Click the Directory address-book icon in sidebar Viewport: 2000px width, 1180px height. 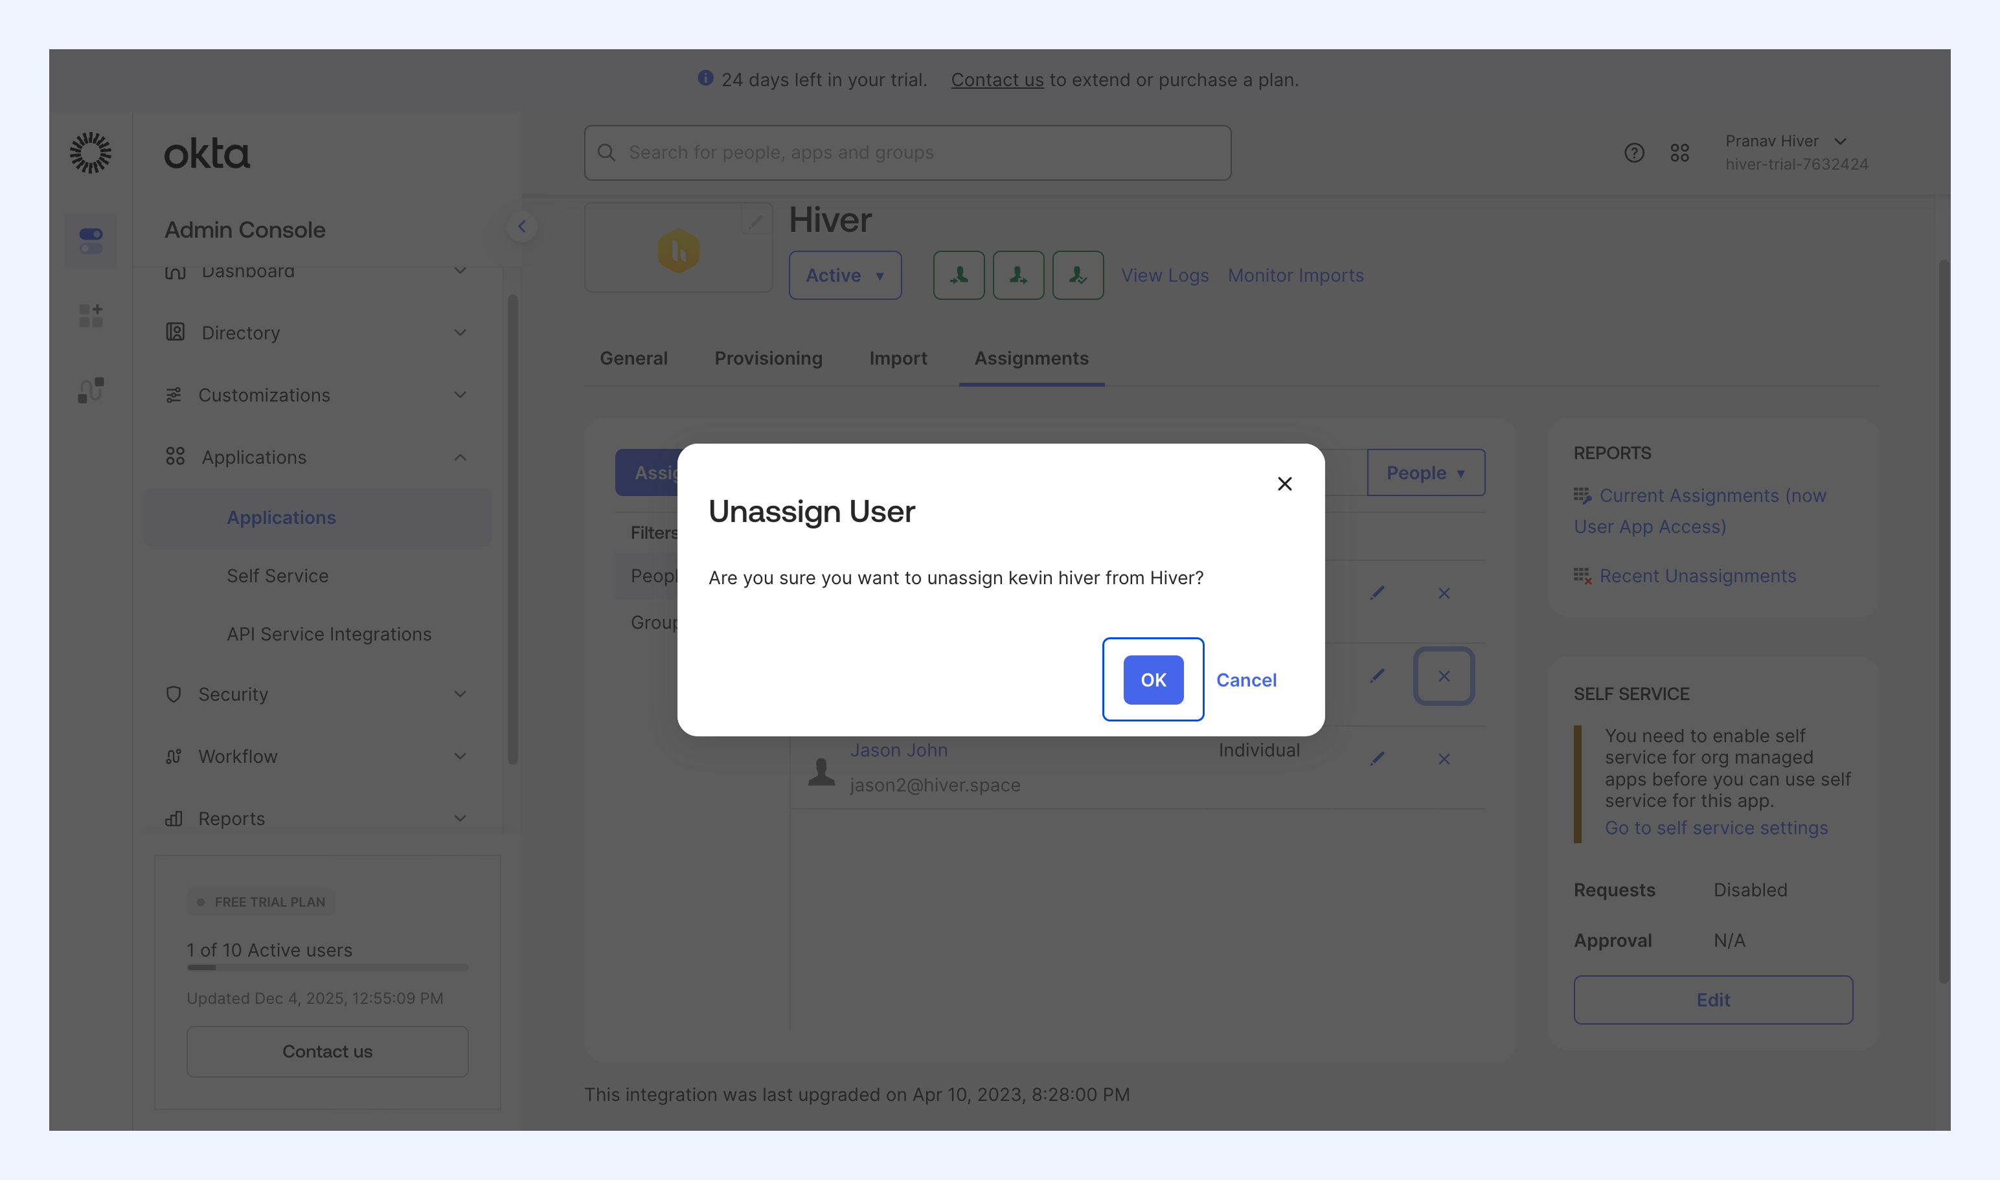click(175, 332)
